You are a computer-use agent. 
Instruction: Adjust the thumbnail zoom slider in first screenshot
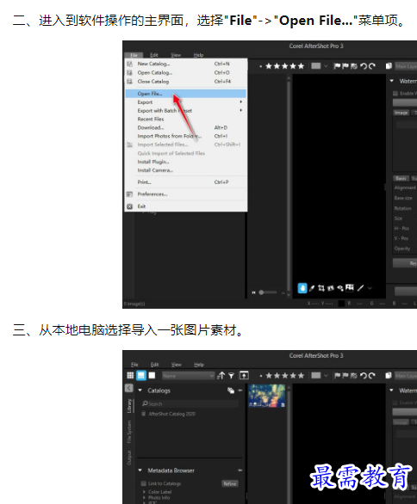[x=268, y=292]
